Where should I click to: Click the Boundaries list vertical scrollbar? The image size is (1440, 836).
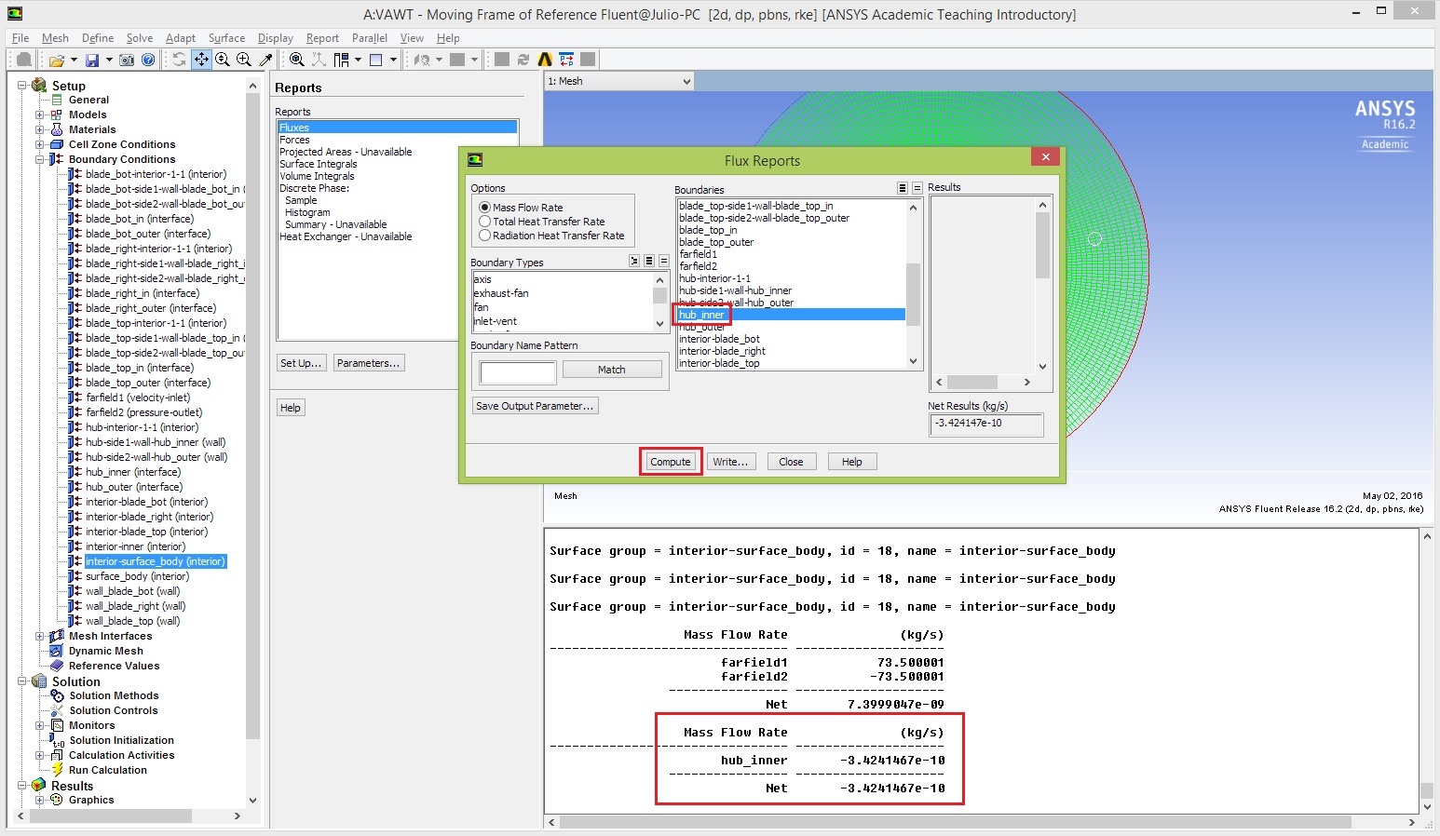pos(913,284)
